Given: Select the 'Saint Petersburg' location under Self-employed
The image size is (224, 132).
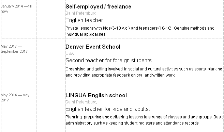Looking at the screenshot, I should click(x=81, y=13).
